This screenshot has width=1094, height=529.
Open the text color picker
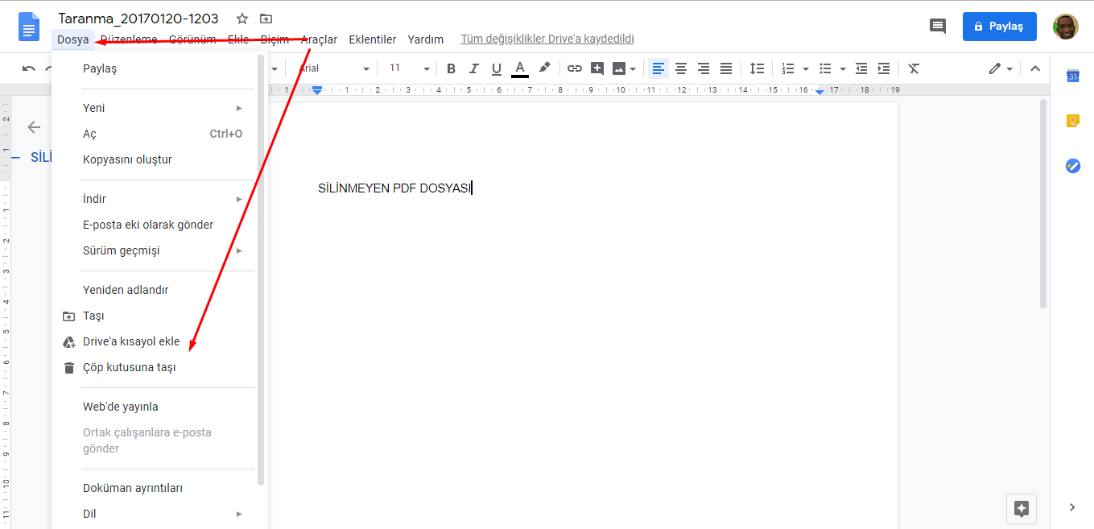click(x=520, y=68)
